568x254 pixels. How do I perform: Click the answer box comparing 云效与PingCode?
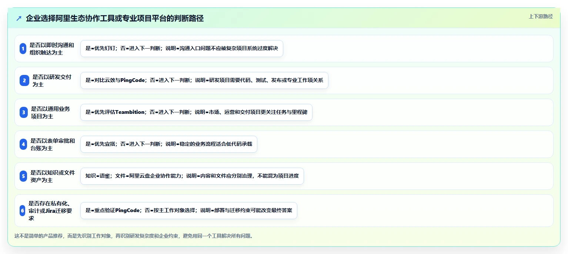coord(204,80)
